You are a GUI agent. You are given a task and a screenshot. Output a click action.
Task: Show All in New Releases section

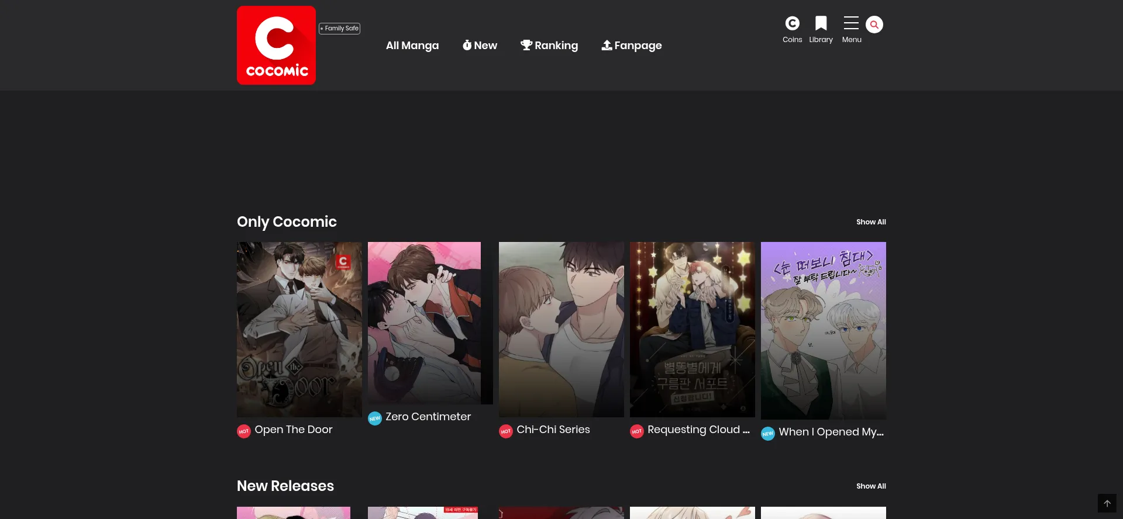pos(870,486)
